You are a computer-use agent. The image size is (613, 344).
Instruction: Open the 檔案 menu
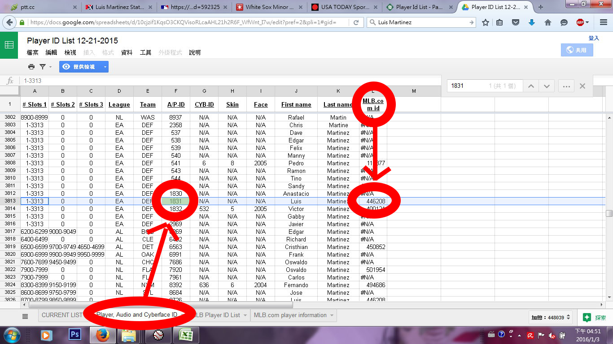(x=33, y=52)
